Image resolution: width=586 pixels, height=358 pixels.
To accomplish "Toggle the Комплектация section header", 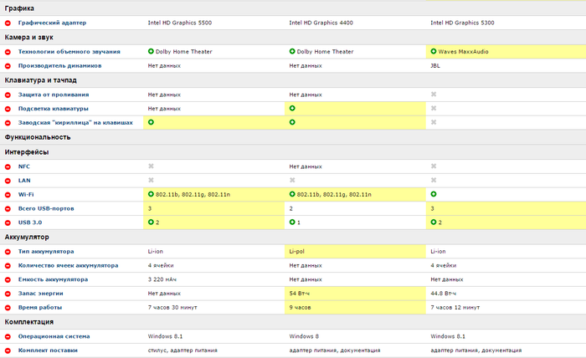I will pos(29,322).
